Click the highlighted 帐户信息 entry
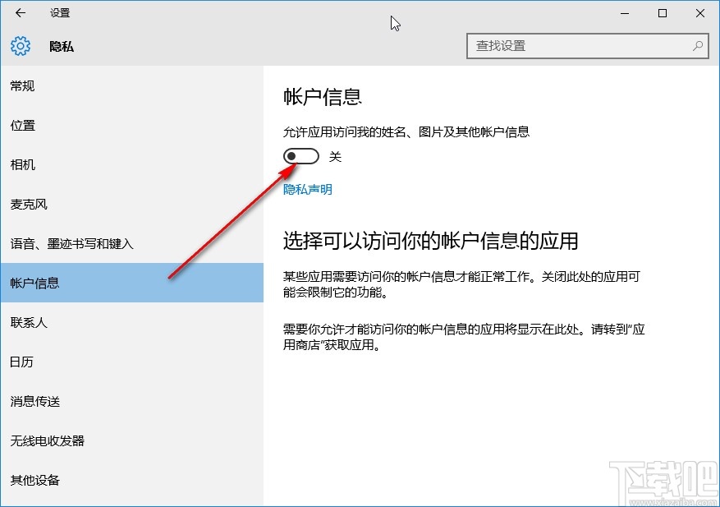 click(x=37, y=283)
